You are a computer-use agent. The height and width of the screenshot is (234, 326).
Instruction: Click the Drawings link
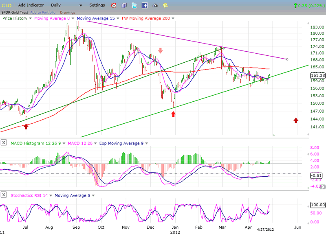68,12
